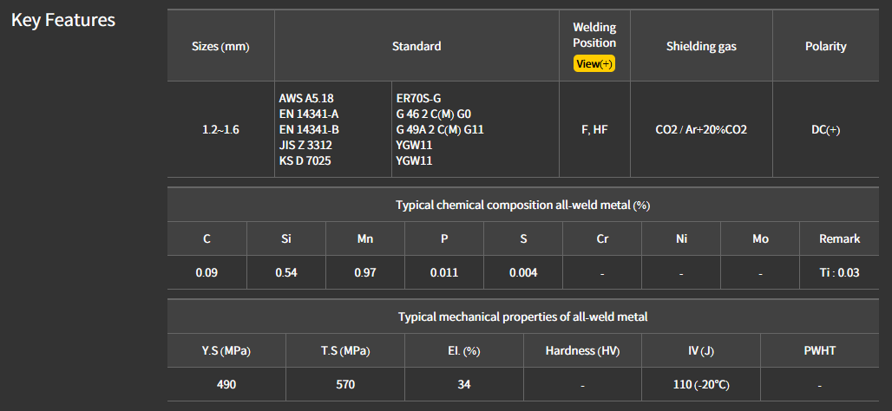Click the Welding Position header text

[594, 36]
